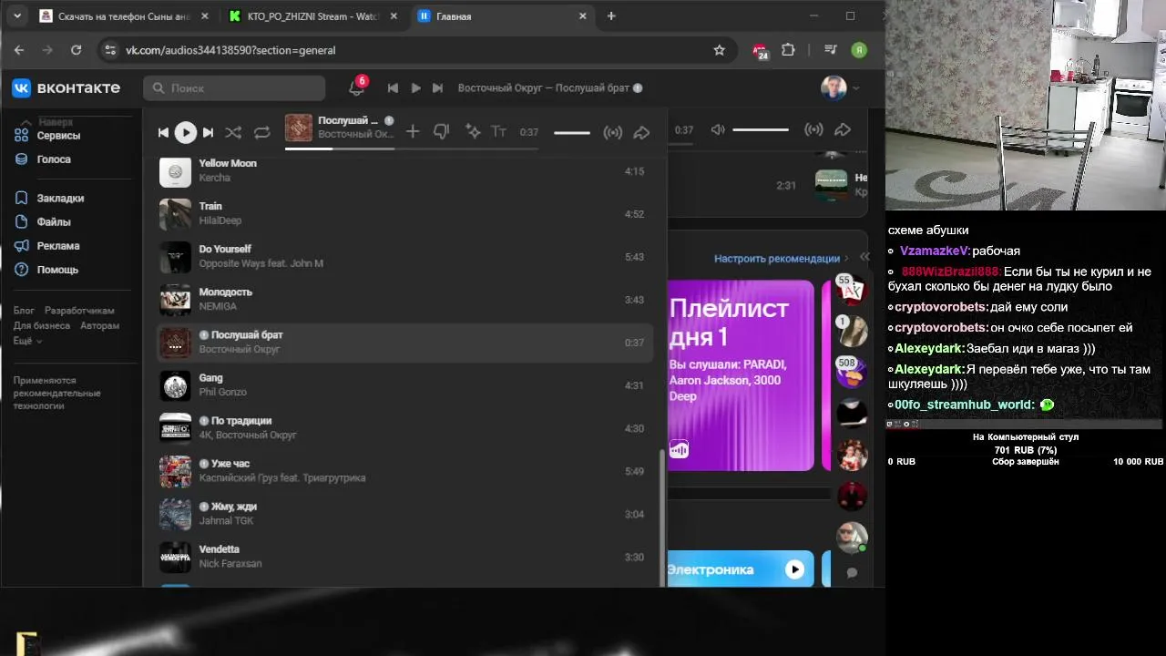
Task: Click the Авторам footer link
Action: click(x=99, y=325)
